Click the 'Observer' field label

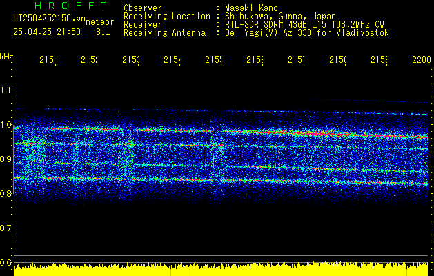[143, 8]
